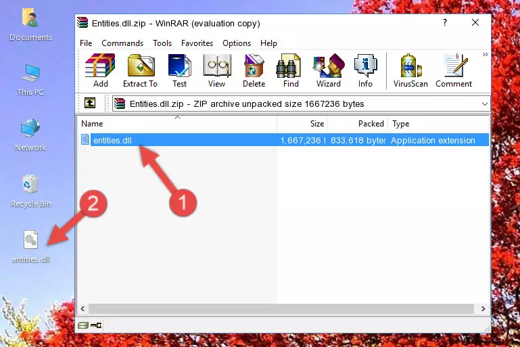Go up one folder level
This screenshot has width=520, height=347.
[x=90, y=103]
